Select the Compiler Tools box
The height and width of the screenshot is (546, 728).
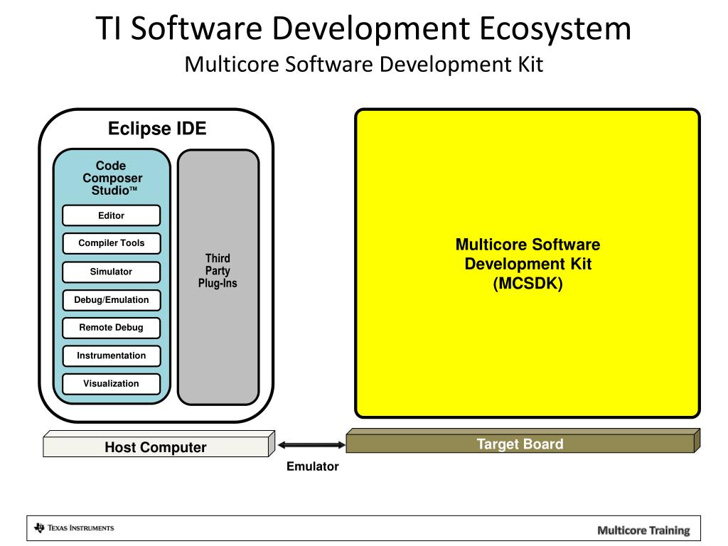click(x=112, y=243)
